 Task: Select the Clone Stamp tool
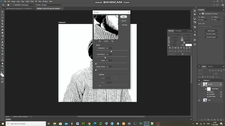[2, 42]
